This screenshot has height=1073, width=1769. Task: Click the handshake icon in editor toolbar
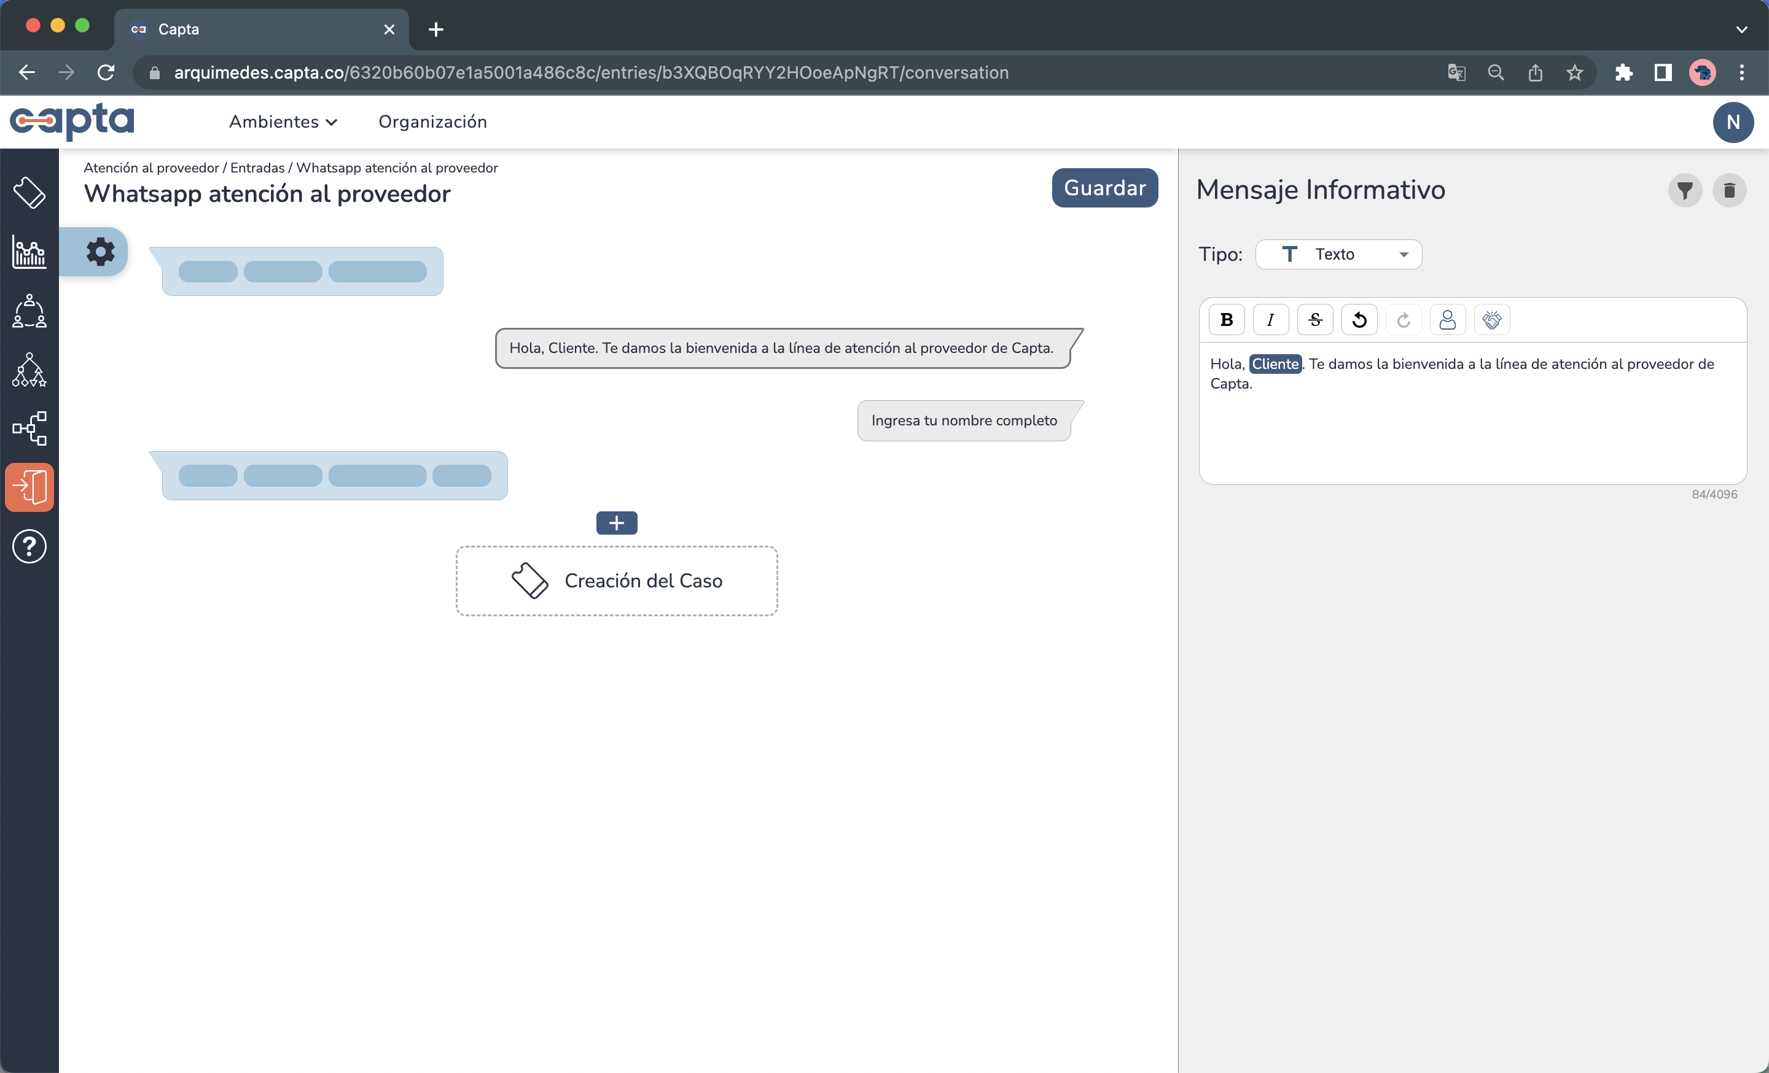1492,320
